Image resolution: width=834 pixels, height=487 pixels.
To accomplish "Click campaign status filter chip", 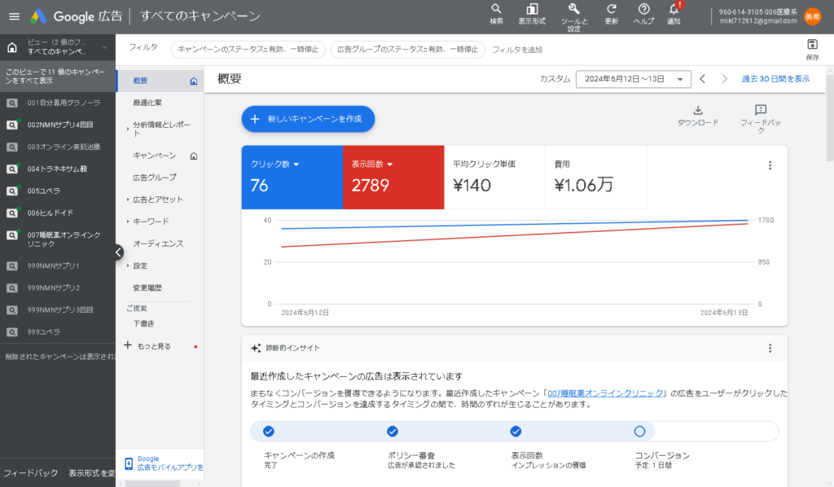I will (248, 50).
